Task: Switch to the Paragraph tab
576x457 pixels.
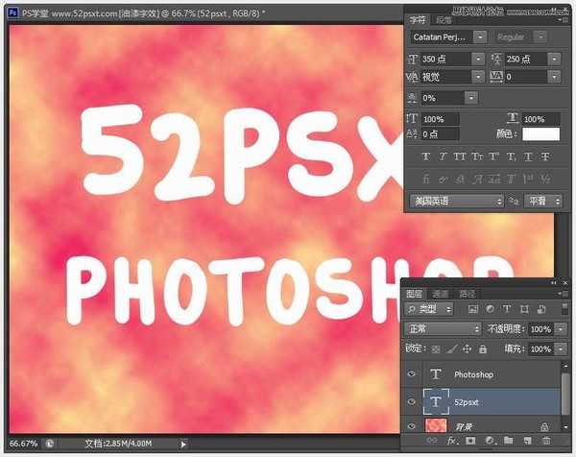Action: coord(444,18)
